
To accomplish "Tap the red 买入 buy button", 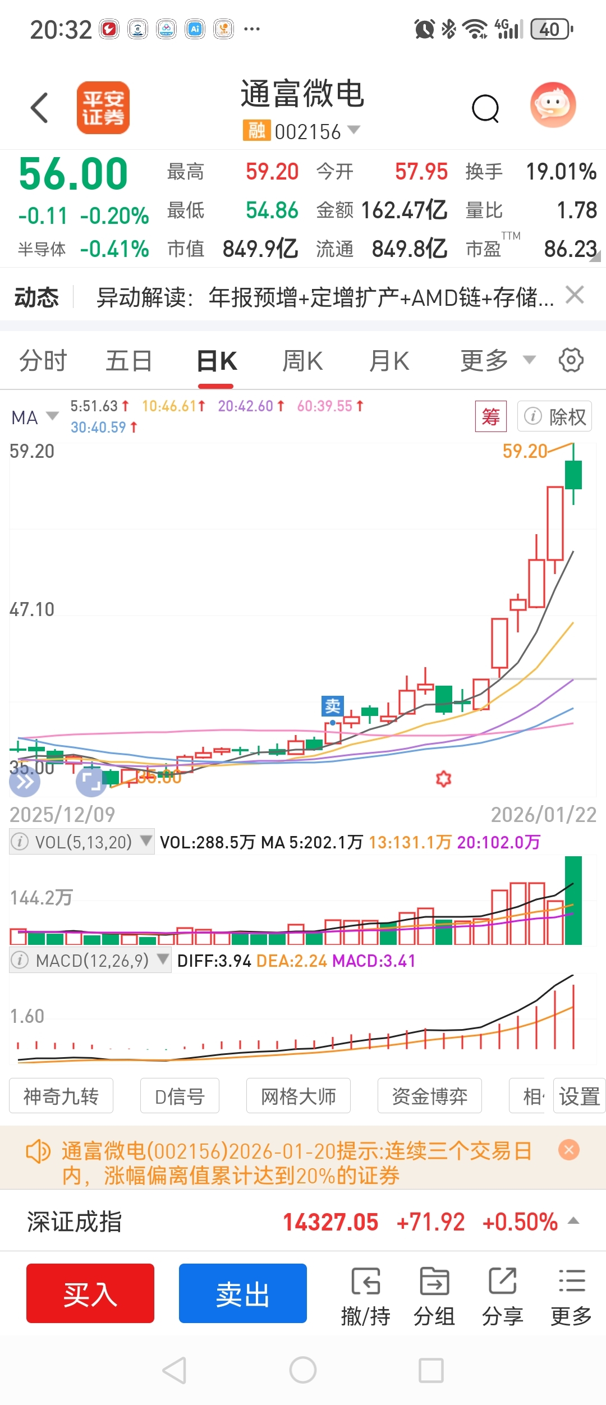I will [x=90, y=1293].
